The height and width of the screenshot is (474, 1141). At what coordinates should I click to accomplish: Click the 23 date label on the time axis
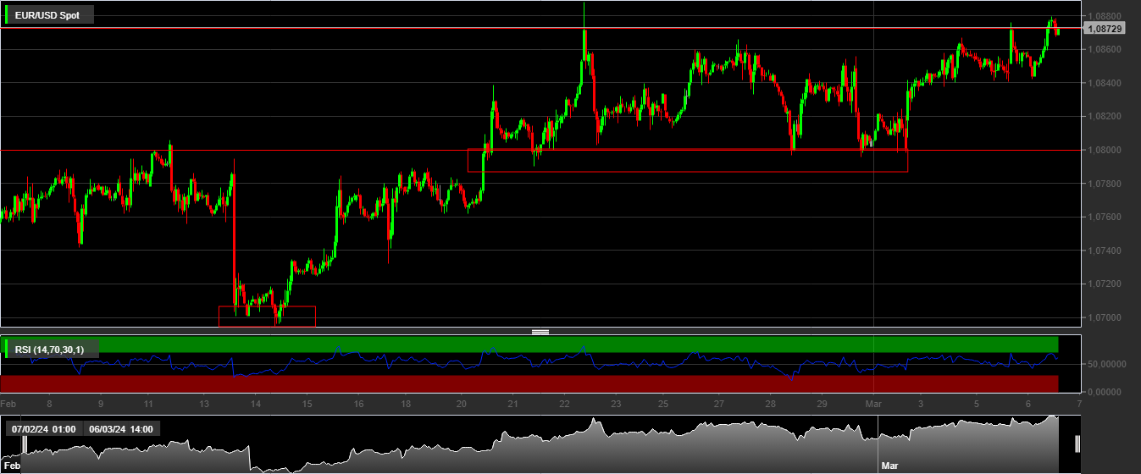click(x=616, y=404)
